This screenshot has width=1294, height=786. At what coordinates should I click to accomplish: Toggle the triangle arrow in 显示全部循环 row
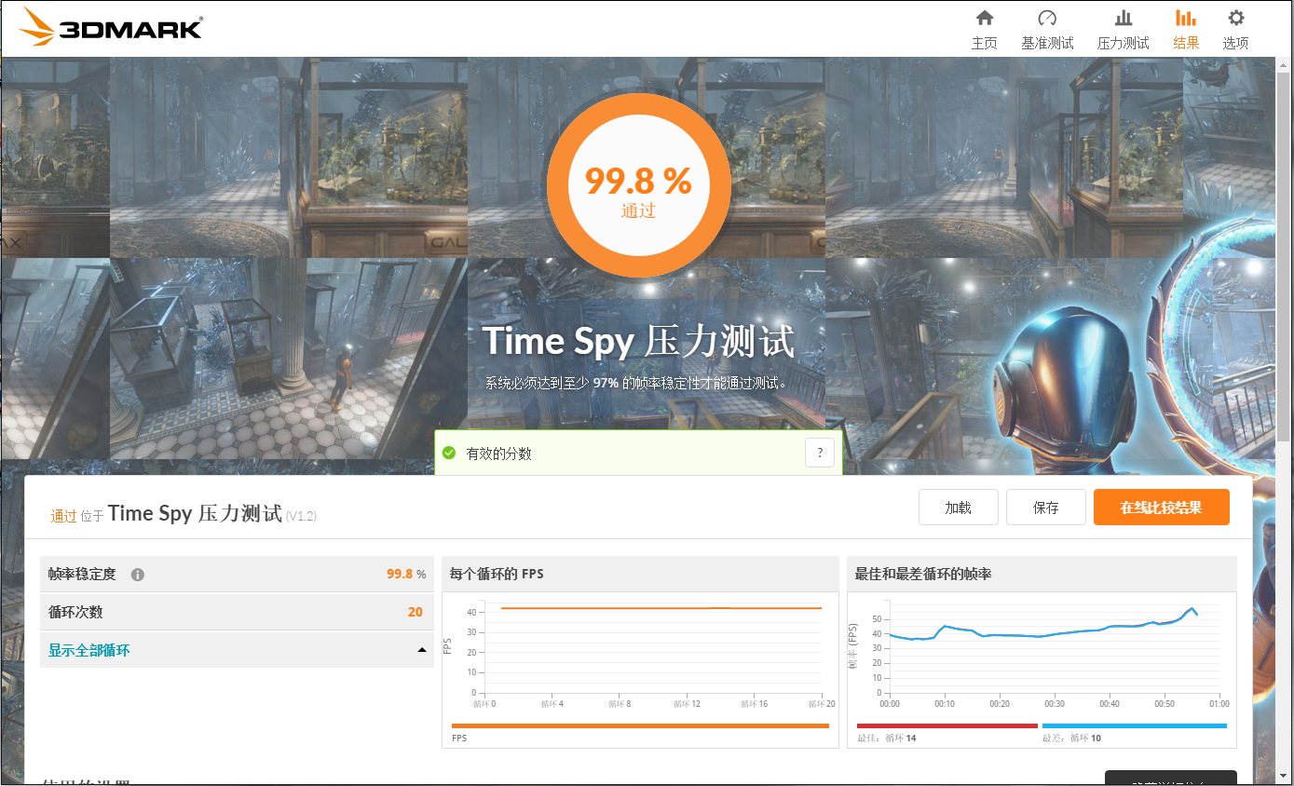click(422, 650)
